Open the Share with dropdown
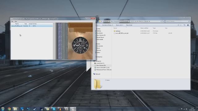This screenshot has height=111, width=198. 119,25
